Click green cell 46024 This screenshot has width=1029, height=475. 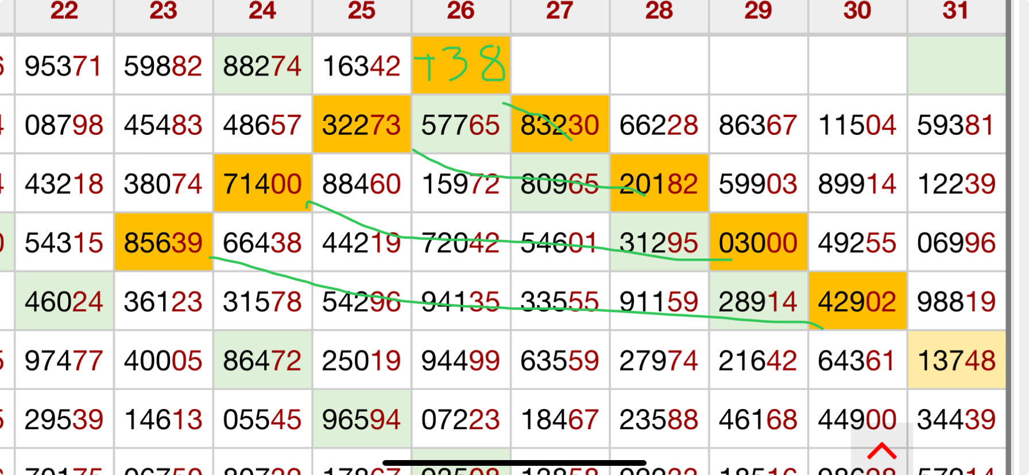(64, 302)
